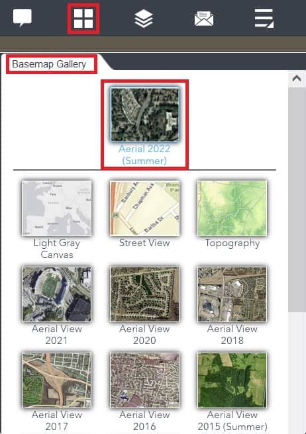Image resolution: width=306 pixels, height=434 pixels.
Task: Open the stacked Layers list icon
Action: (144, 19)
